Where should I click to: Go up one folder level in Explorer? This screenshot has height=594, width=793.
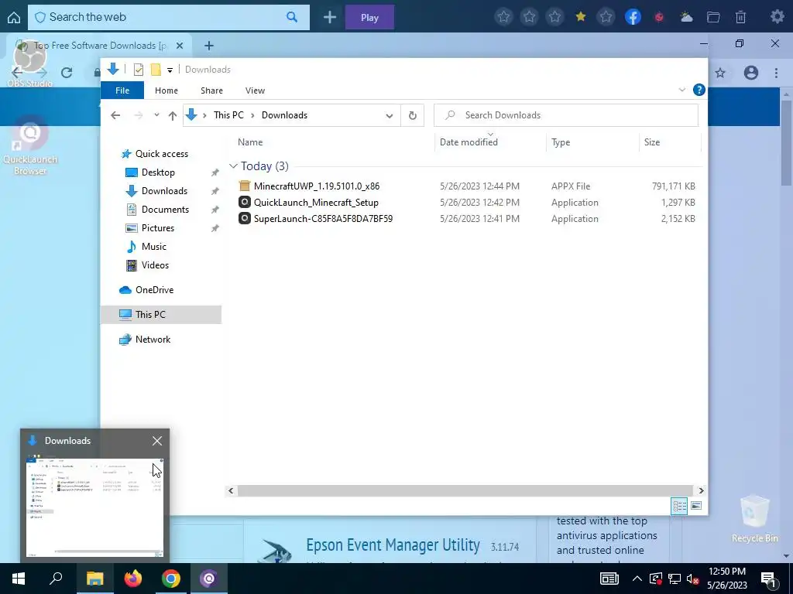pyautogui.click(x=173, y=116)
